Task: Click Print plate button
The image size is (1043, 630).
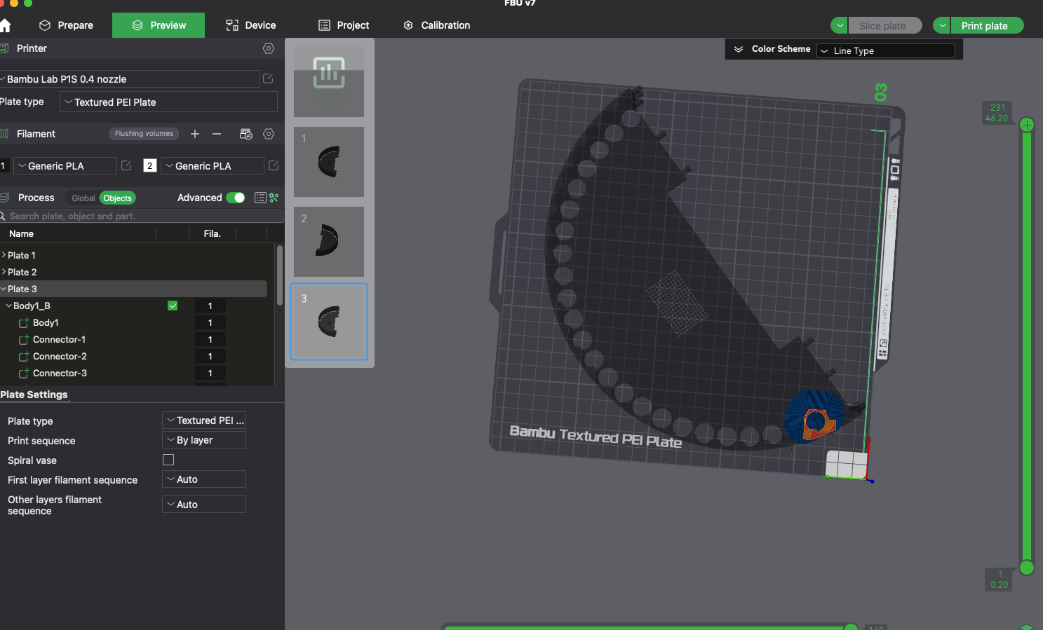Action: pyautogui.click(x=986, y=26)
